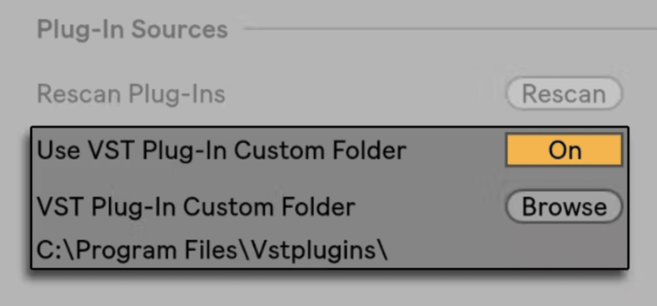
Task: Click the drive letter C: in path
Action: point(49,251)
